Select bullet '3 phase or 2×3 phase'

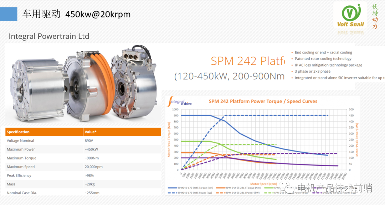(312, 71)
